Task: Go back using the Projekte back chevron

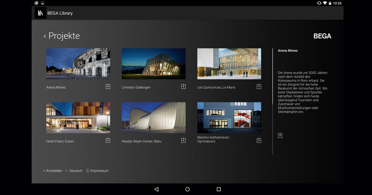Action: (x=45, y=36)
